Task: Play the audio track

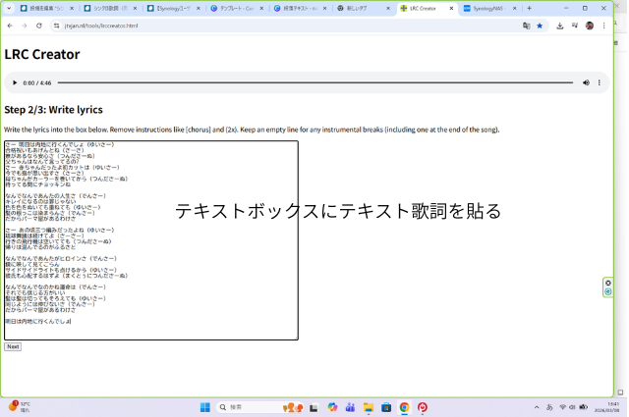Action: tap(14, 83)
